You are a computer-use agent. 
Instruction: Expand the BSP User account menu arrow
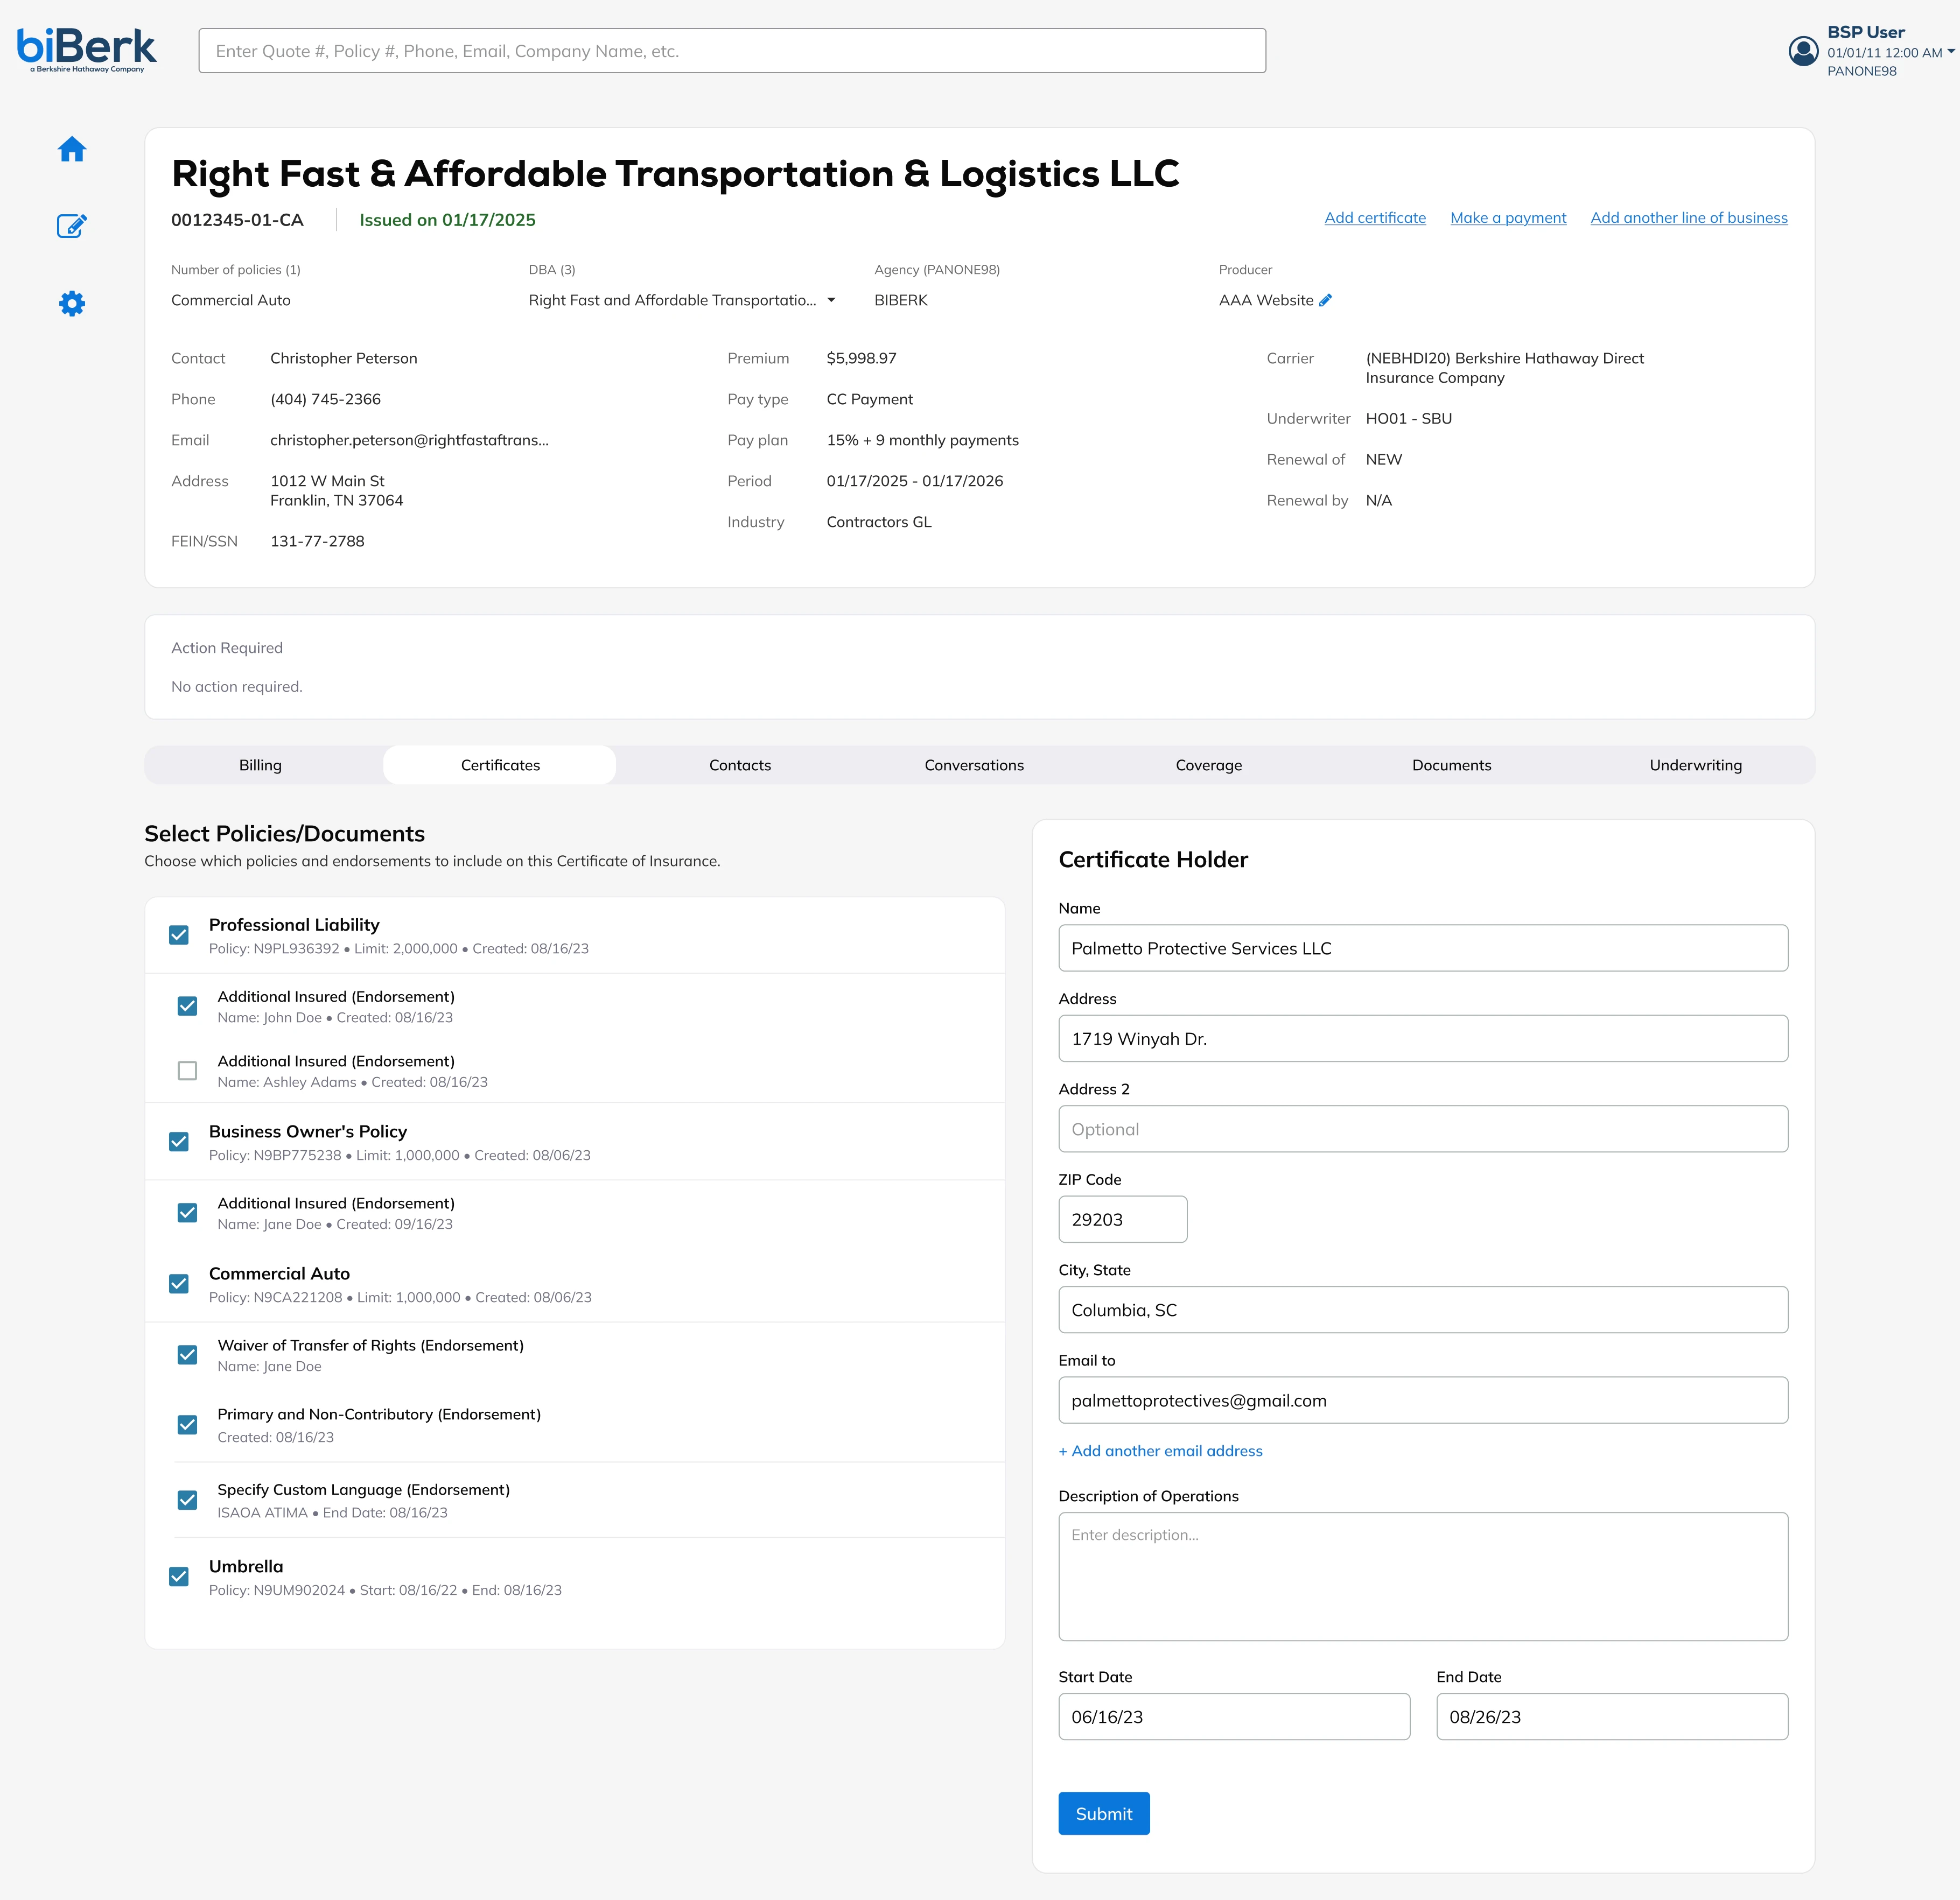point(1950,52)
